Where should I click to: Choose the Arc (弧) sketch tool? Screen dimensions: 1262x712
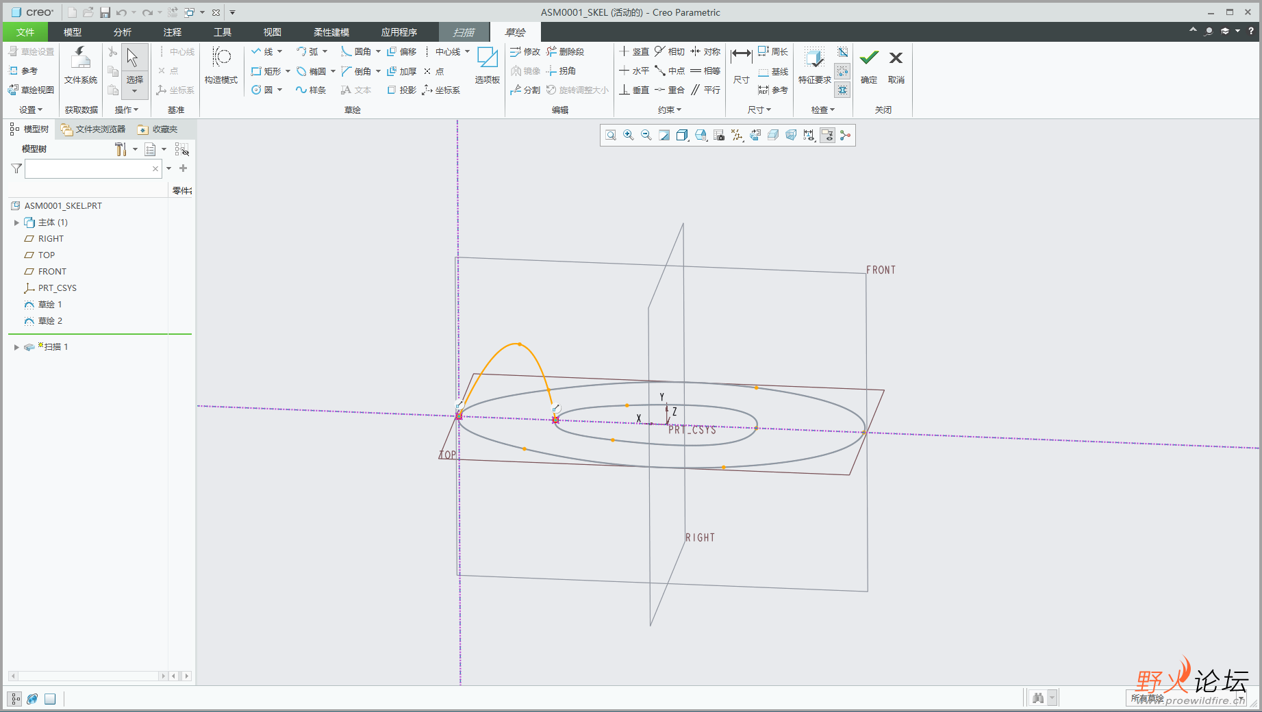point(307,51)
